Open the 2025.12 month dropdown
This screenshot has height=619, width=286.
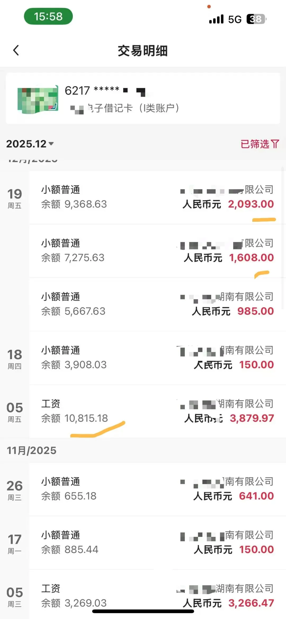(30, 144)
